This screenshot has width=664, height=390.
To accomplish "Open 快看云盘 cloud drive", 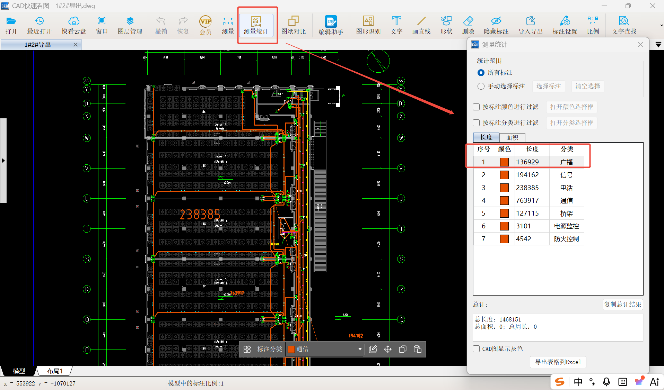I will (73, 25).
